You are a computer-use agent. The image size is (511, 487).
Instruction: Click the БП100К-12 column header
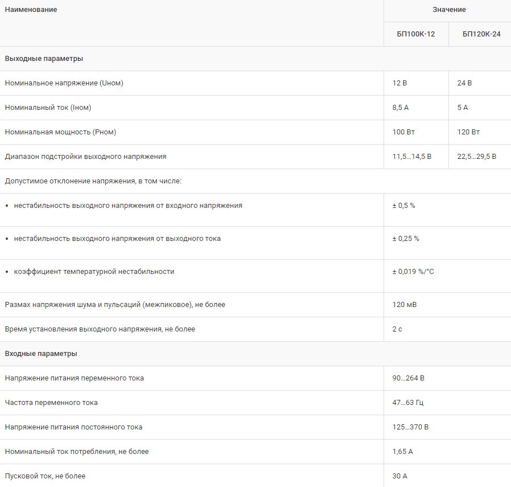[x=416, y=34]
